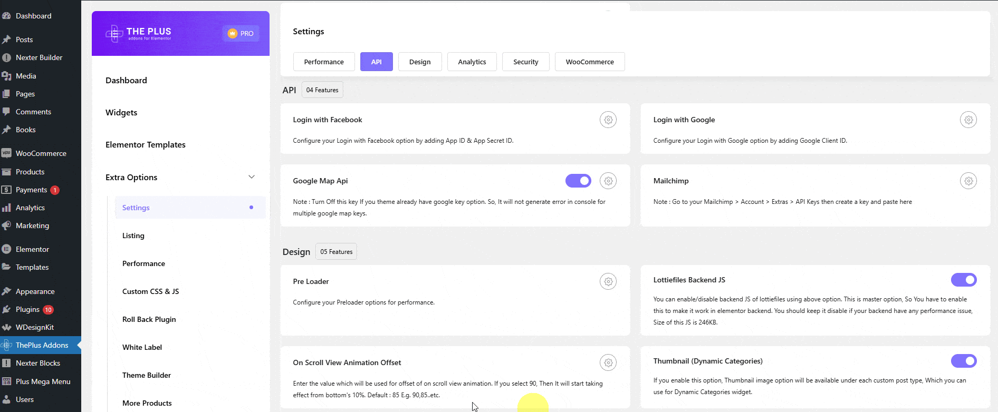Open the Widgets page
The height and width of the screenshot is (412, 998).
pyautogui.click(x=121, y=112)
